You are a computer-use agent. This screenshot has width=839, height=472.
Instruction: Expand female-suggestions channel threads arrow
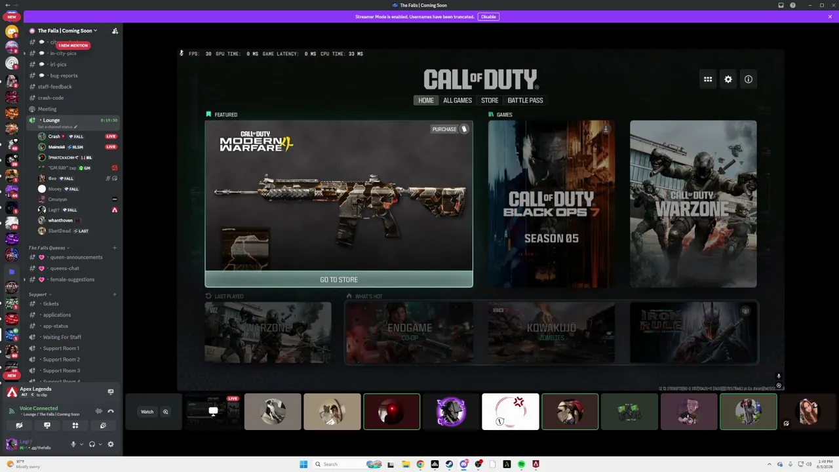(24, 279)
